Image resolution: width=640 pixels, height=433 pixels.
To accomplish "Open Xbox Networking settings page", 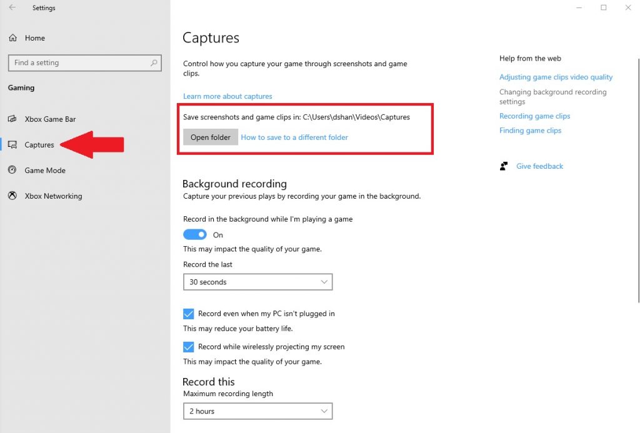I will [x=54, y=196].
